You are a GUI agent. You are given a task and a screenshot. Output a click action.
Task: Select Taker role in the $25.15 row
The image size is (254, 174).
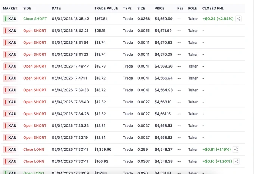pyautogui.click(x=193, y=31)
